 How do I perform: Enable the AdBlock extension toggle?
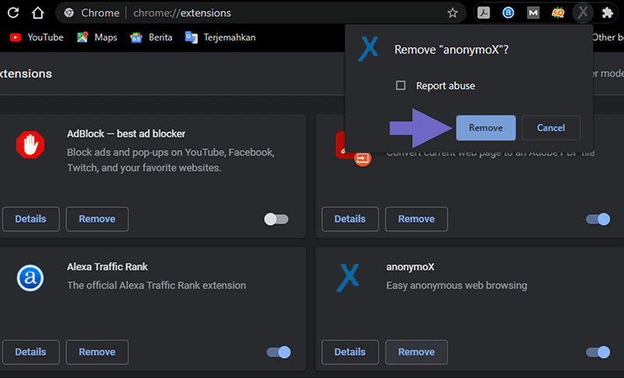276,219
